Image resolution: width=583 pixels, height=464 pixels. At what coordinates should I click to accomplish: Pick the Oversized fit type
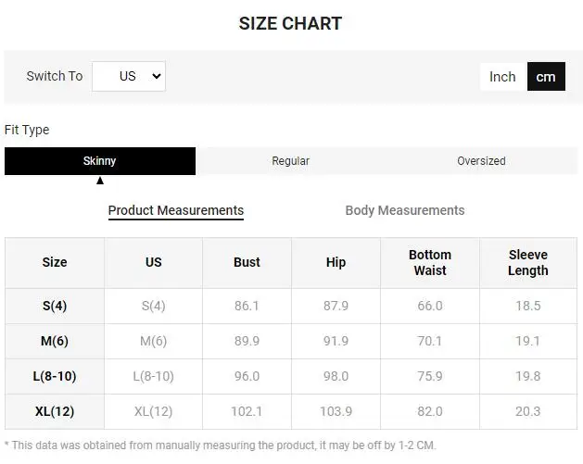point(481,161)
